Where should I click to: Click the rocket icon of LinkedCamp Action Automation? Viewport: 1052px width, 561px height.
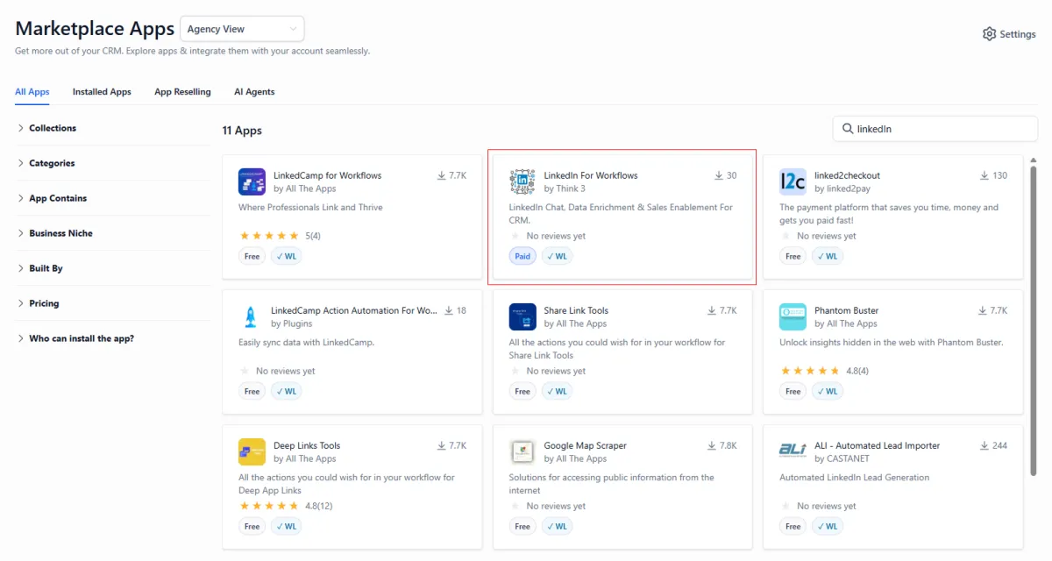[x=251, y=316]
